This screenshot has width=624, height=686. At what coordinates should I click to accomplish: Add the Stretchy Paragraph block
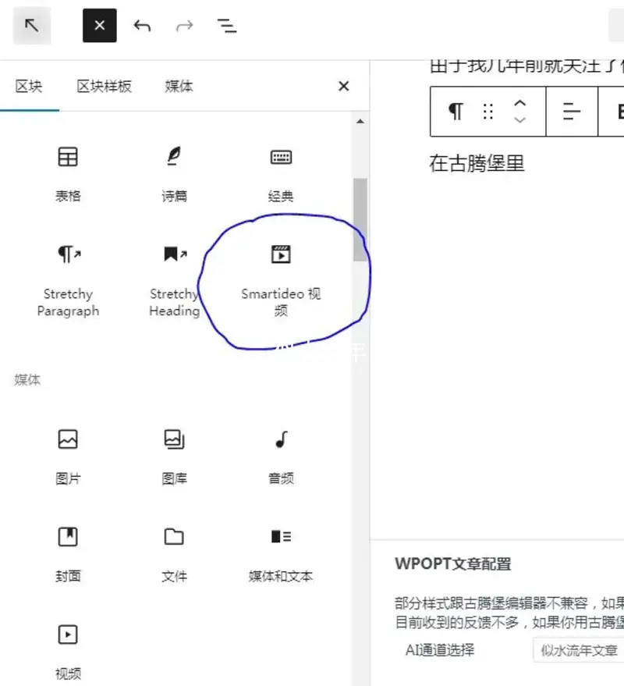tap(68, 279)
